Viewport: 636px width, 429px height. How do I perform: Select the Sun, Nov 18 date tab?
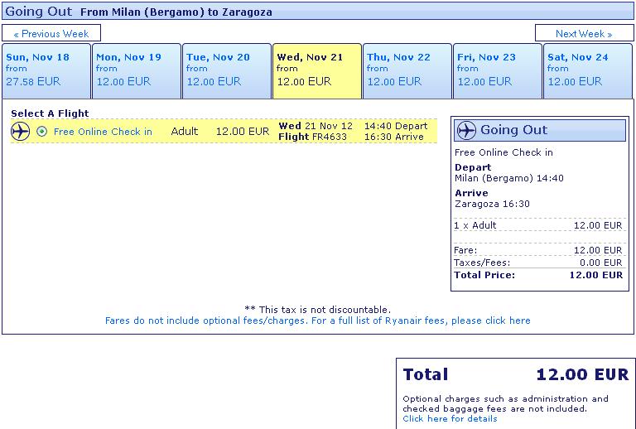click(x=46, y=71)
